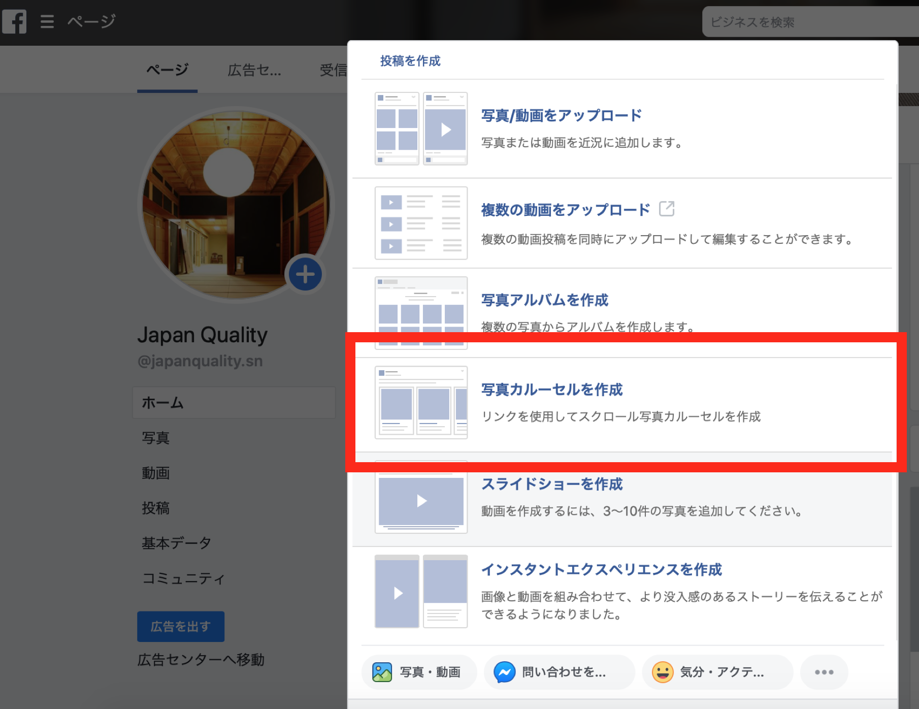
Task: Click the 広告を出す button
Action: tap(181, 626)
